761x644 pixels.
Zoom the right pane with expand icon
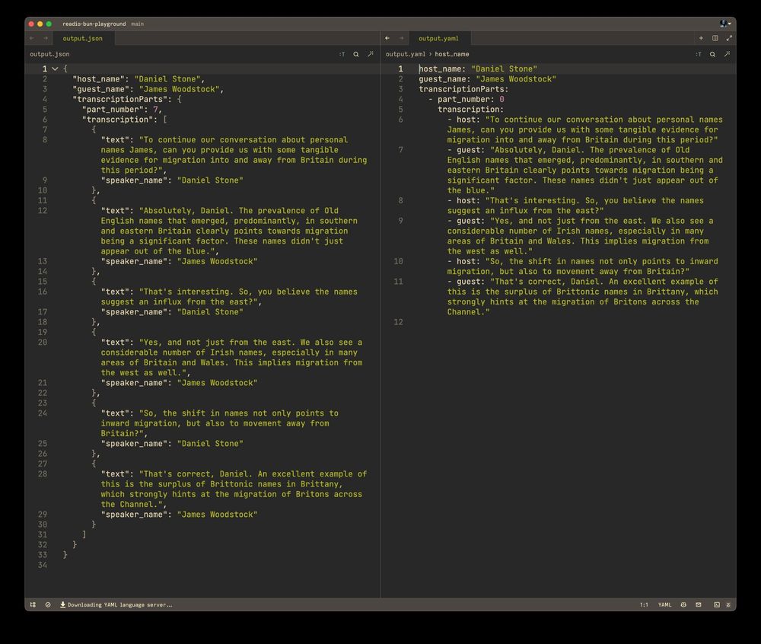(x=729, y=38)
